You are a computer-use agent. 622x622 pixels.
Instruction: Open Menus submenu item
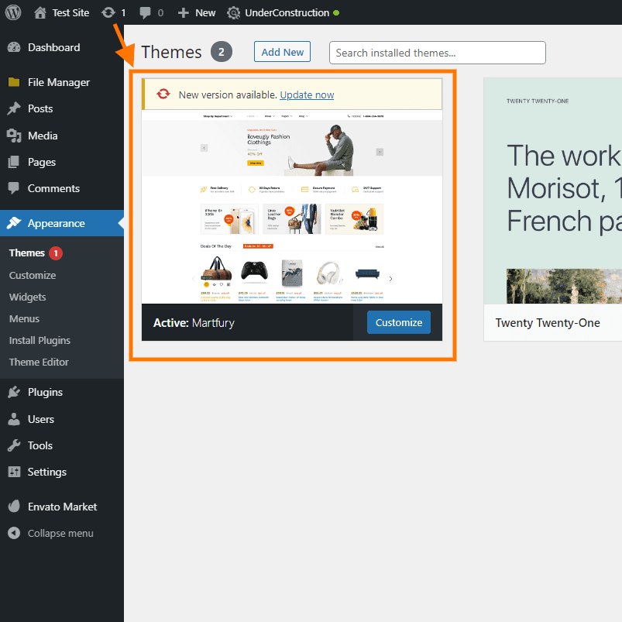pyautogui.click(x=24, y=319)
